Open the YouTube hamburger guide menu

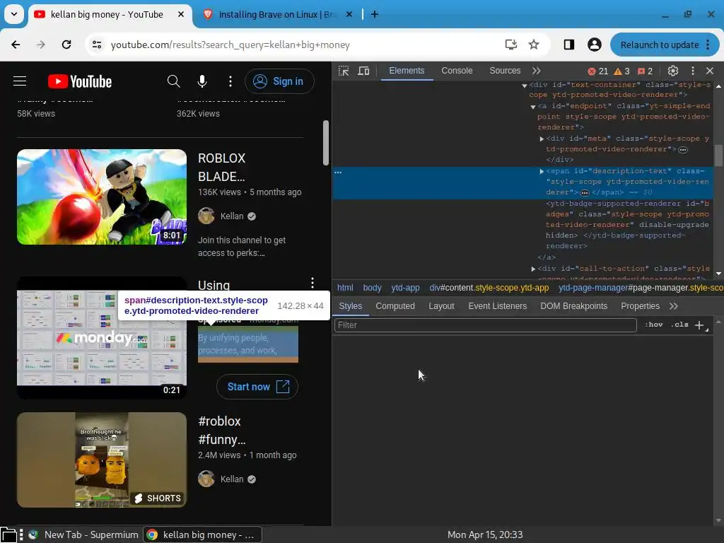[19, 81]
